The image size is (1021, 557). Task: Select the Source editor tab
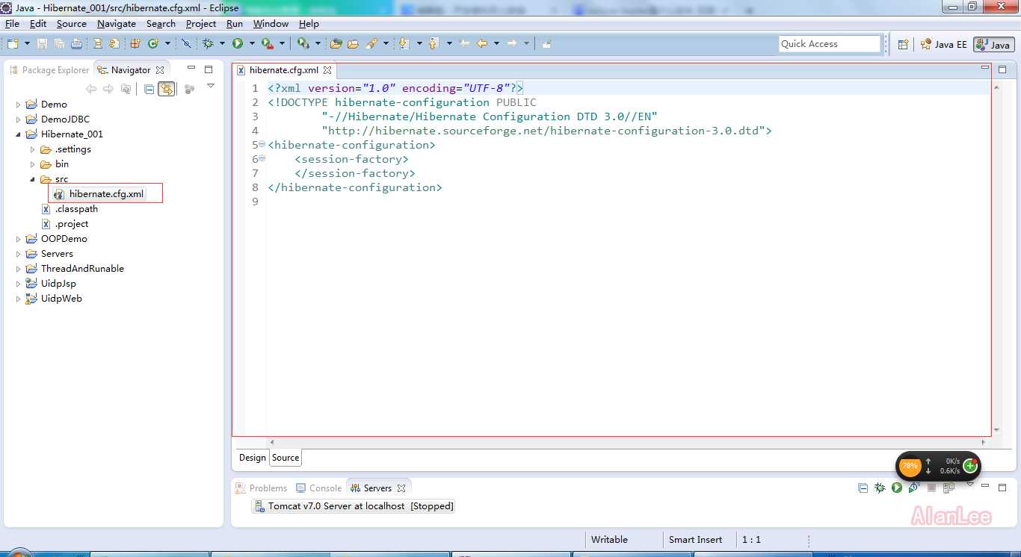(x=286, y=458)
